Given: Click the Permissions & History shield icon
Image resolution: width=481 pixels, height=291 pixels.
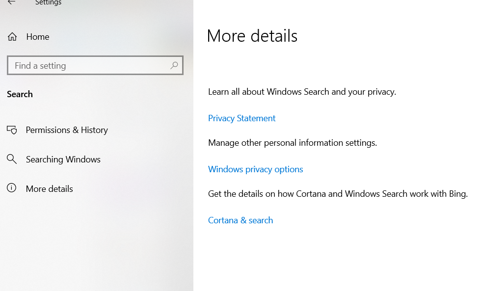Looking at the screenshot, I should [x=12, y=130].
